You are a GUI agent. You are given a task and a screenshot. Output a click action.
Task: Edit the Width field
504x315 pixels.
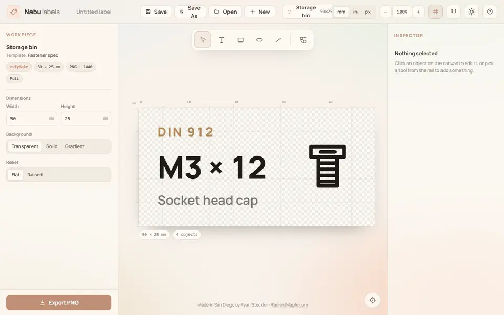(31, 119)
